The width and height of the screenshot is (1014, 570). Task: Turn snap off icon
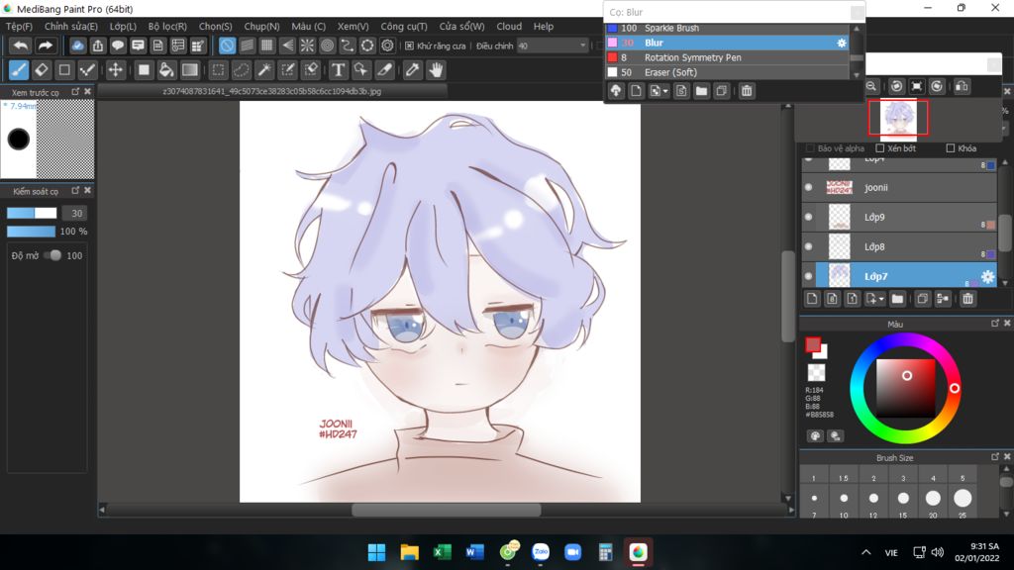(x=227, y=46)
